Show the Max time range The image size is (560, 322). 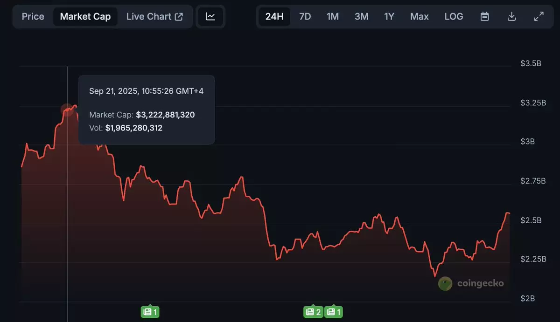pyautogui.click(x=419, y=17)
